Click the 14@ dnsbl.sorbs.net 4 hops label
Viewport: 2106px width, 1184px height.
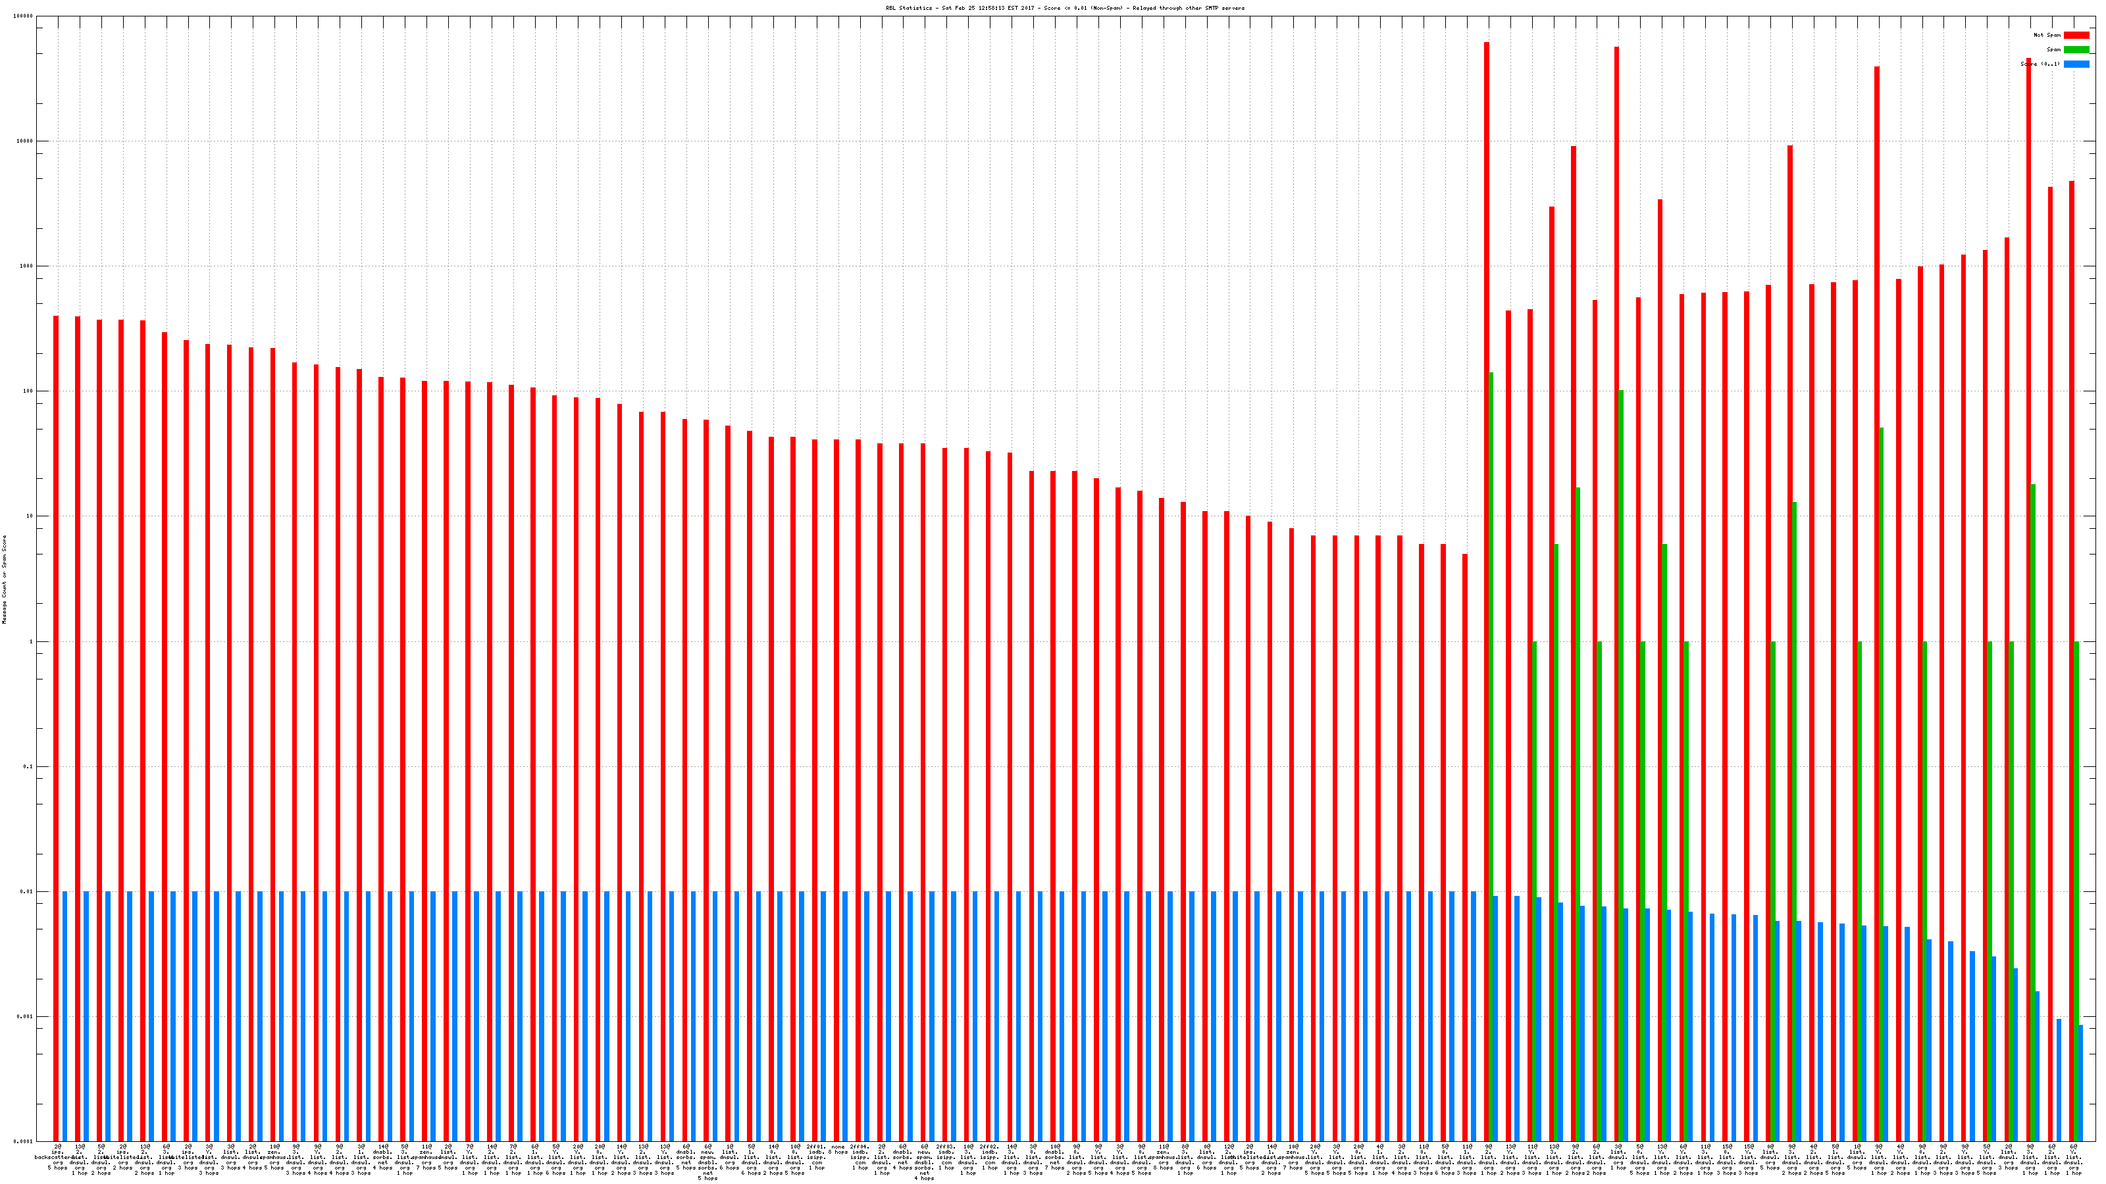coord(382,1156)
